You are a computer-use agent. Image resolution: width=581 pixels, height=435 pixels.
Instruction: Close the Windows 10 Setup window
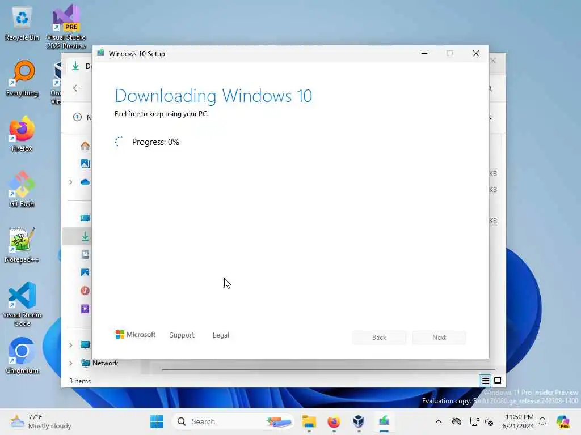[476, 54]
